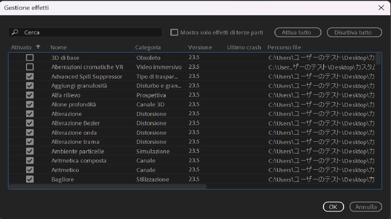The image size is (391, 219).
Task: Click the horizontal scrollbar of effects list
Action: pos(108,186)
